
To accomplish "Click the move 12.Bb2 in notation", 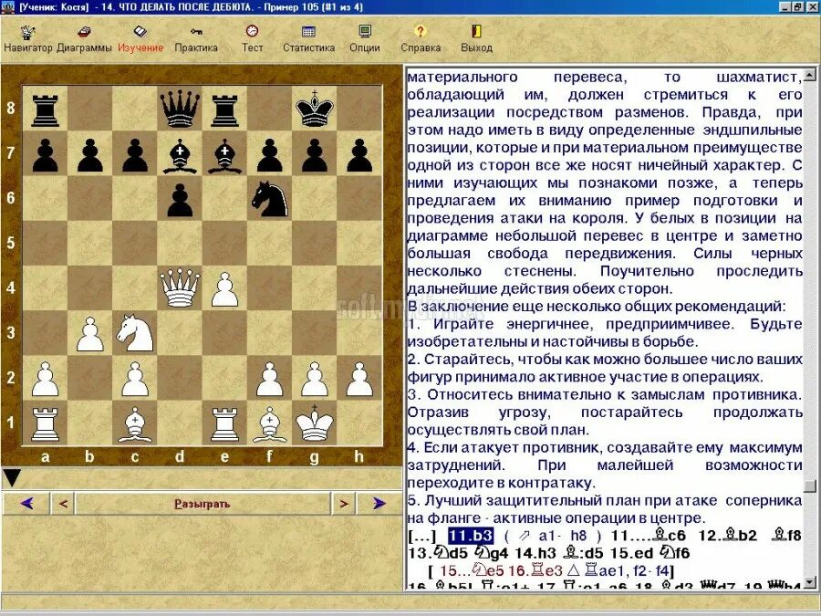I will tap(728, 536).
